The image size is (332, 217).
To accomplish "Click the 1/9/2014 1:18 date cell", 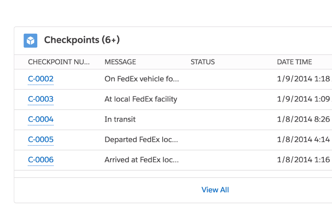I will (304, 79).
